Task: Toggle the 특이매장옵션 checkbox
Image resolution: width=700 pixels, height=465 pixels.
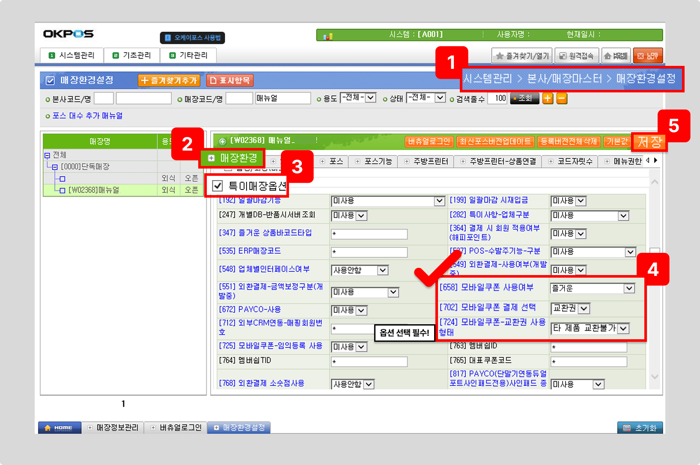Action: pyautogui.click(x=217, y=186)
